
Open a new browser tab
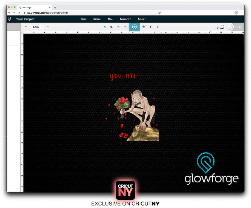[x=55, y=8]
